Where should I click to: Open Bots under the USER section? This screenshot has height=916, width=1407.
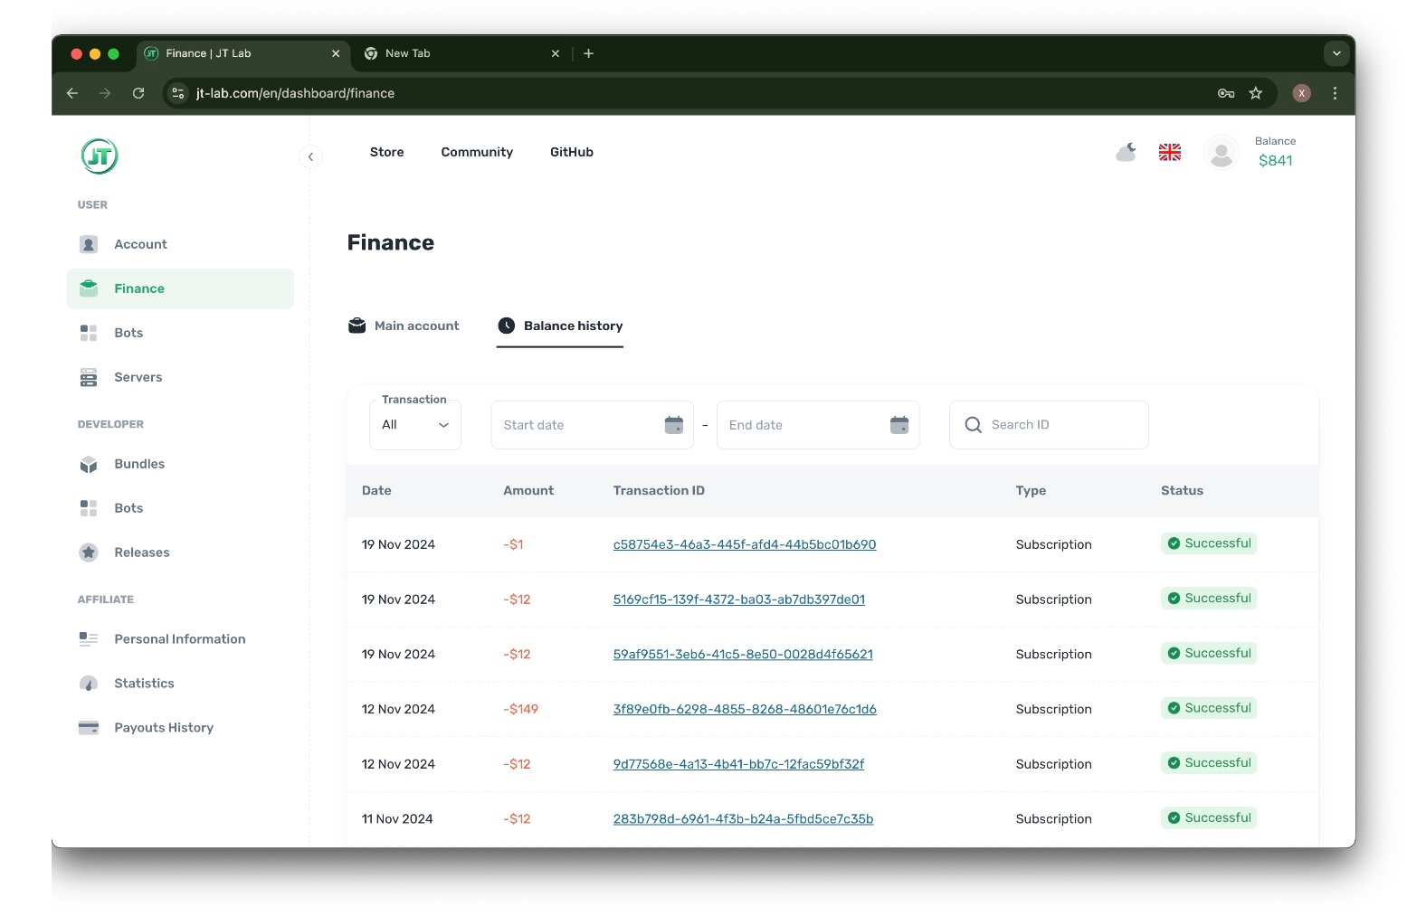click(180, 333)
